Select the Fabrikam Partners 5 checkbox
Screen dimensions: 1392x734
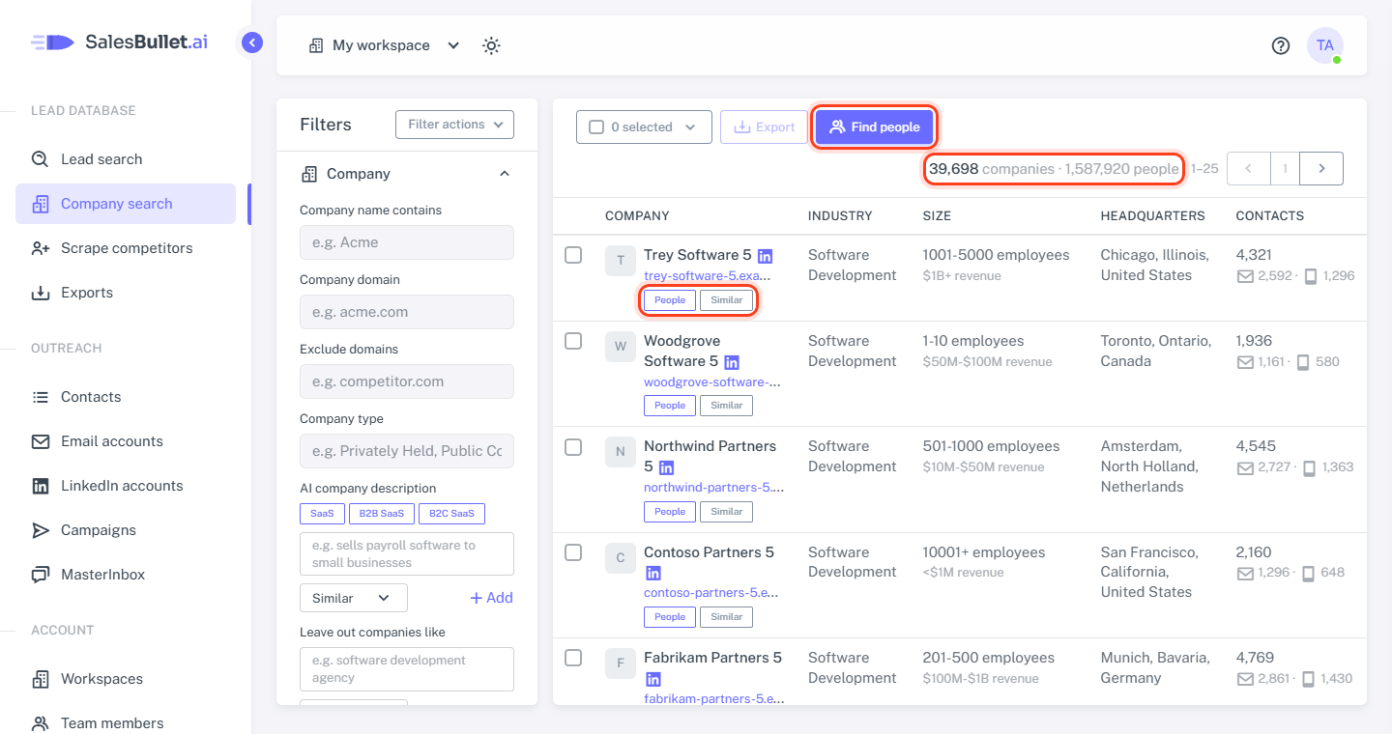coord(573,658)
